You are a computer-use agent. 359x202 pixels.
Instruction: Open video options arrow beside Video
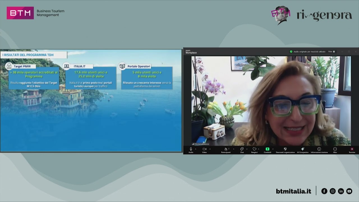[x=210, y=149]
